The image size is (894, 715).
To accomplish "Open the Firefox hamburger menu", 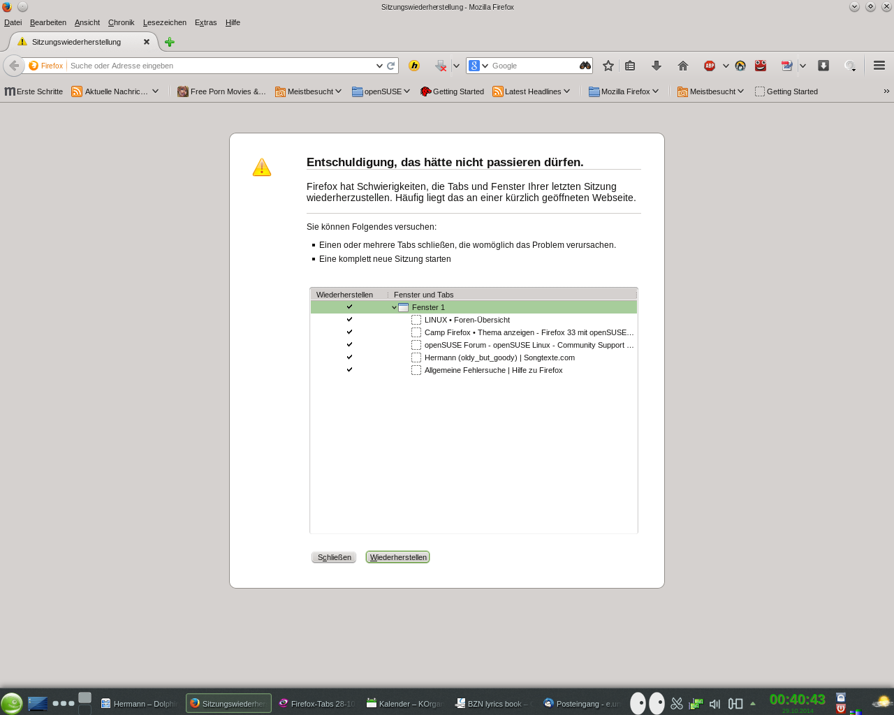I will click(x=879, y=66).
